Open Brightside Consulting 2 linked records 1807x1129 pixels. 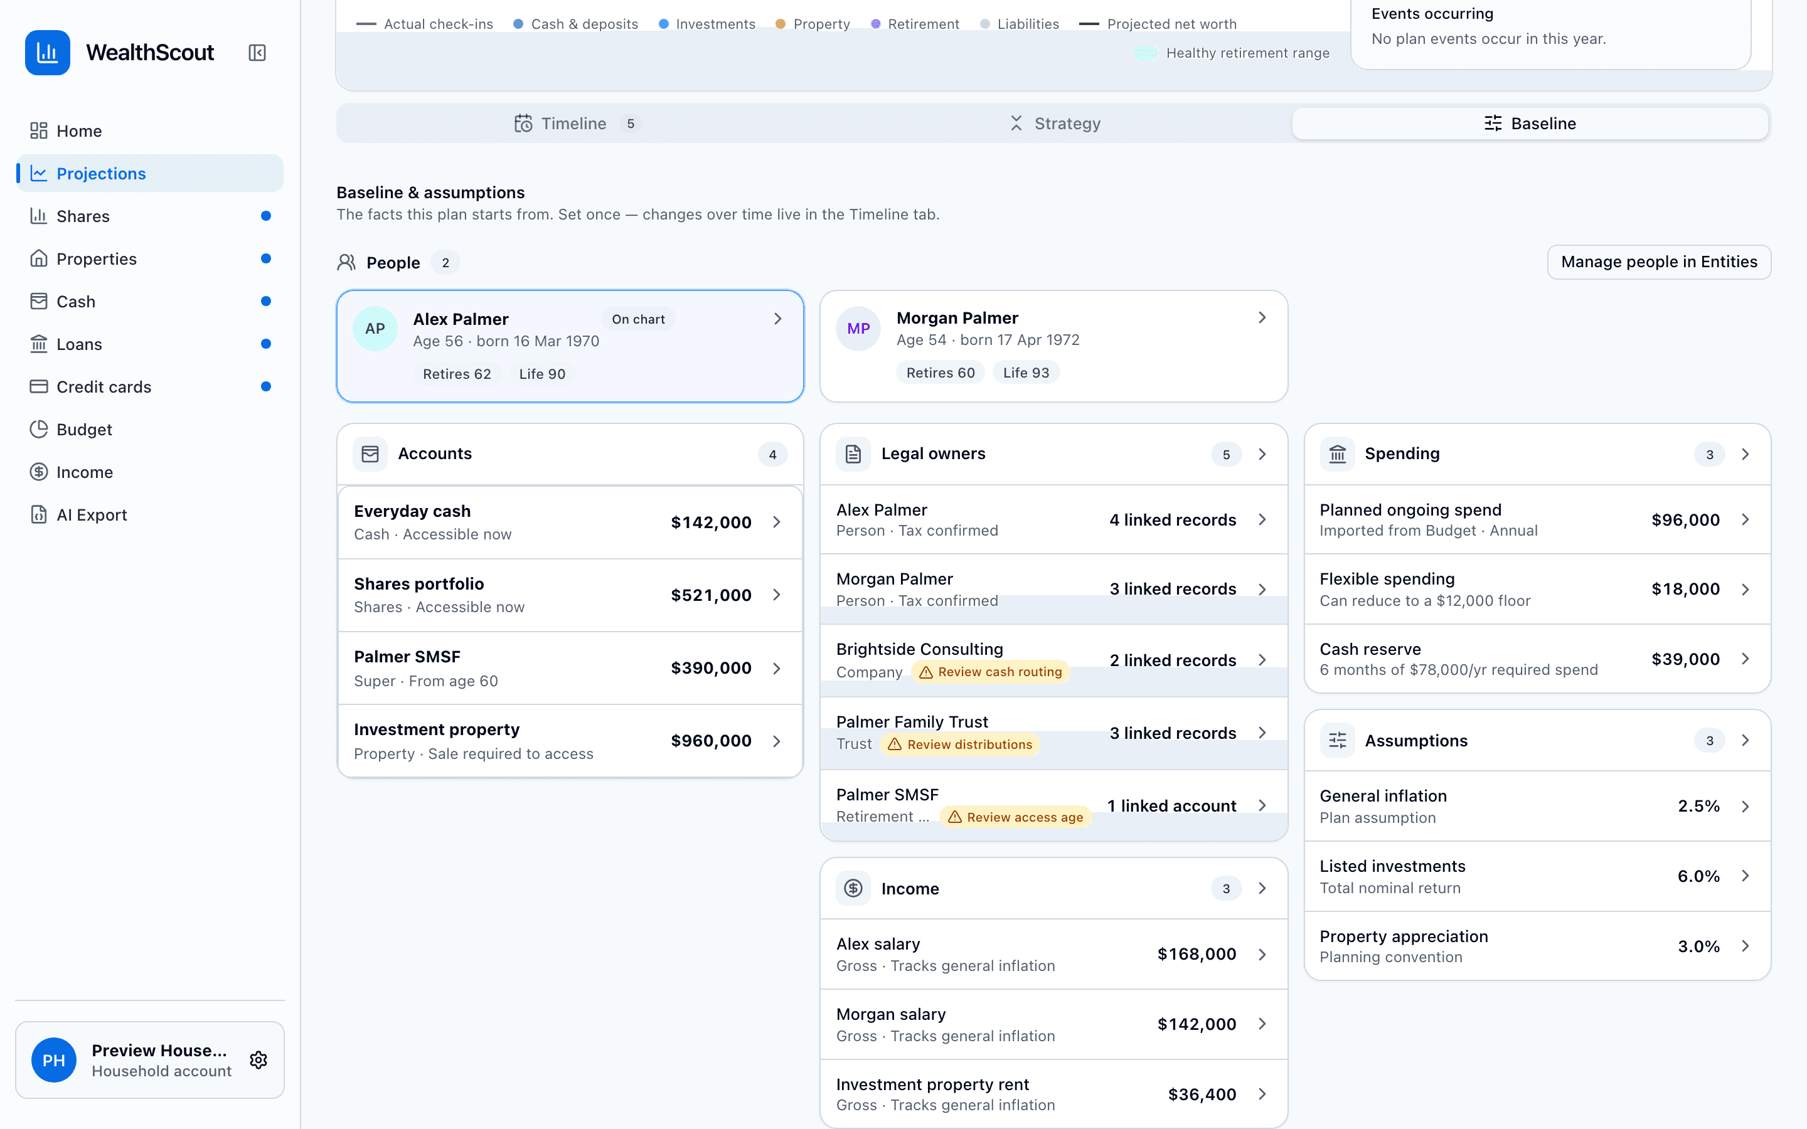[x=1053, y=660]
